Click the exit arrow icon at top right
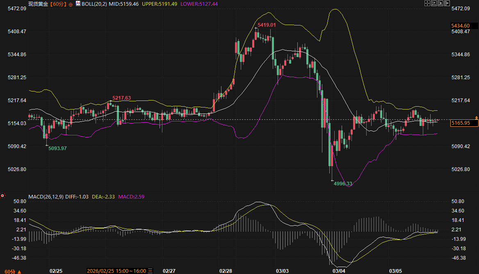This screenshot has height=274, width=479. pyautogui.click(x=447, y=3)
